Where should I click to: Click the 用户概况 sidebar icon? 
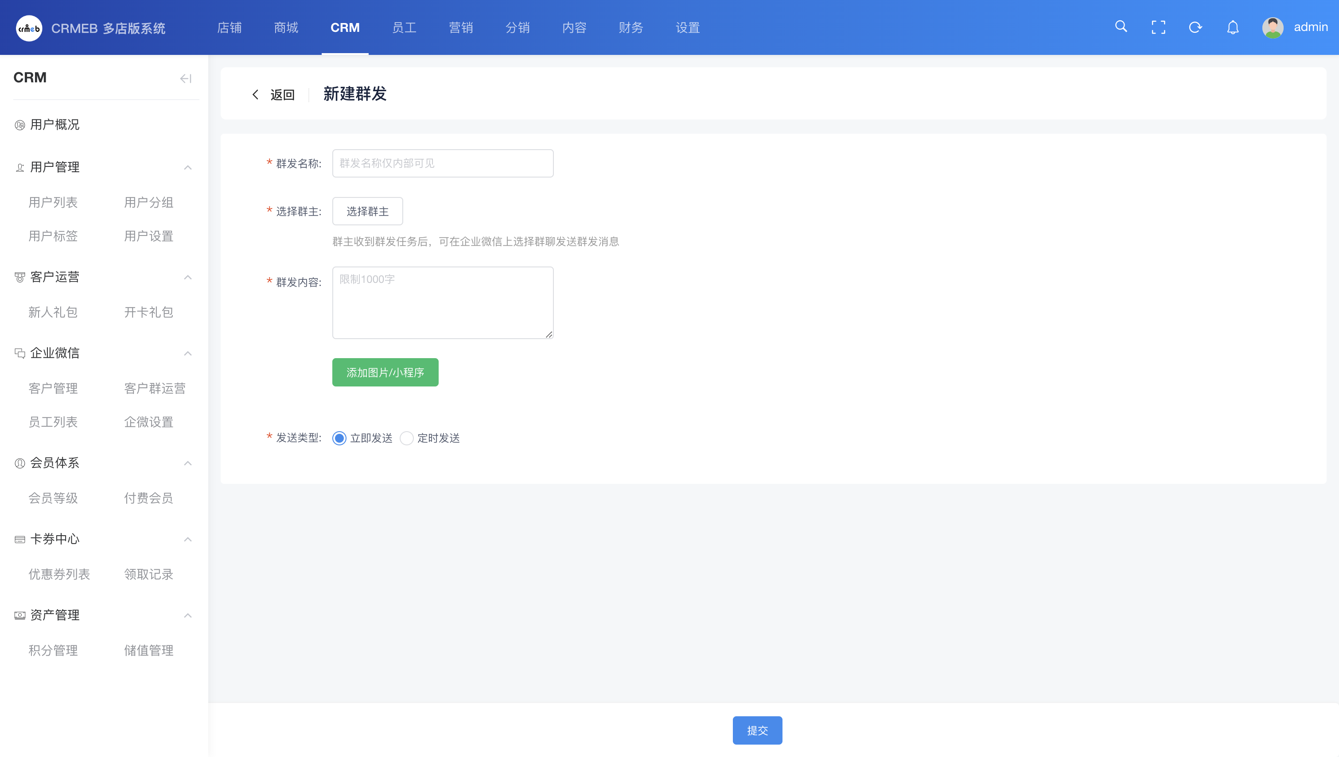click(20, 125)
